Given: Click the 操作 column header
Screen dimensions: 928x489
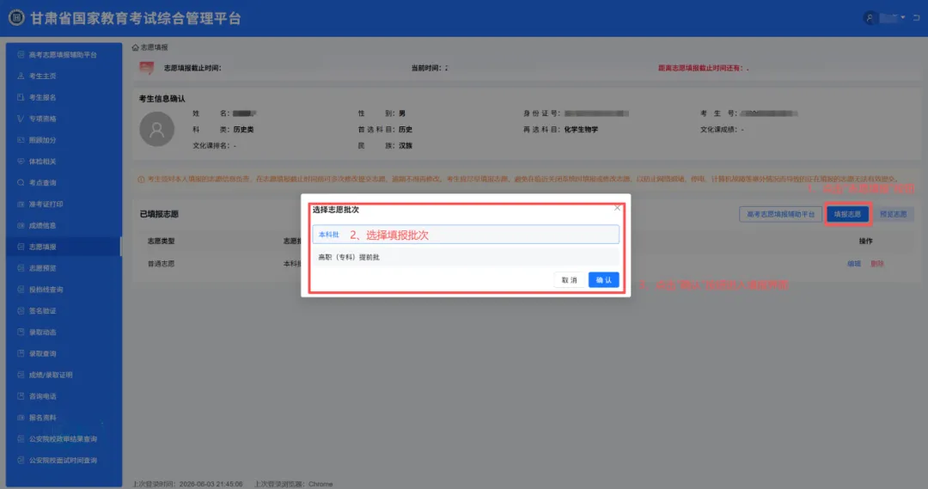Looking at the screenshot, I should (x=865, y=241).
